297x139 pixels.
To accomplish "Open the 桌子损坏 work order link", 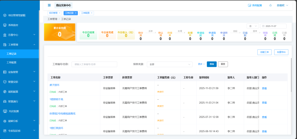I will 54,85.
